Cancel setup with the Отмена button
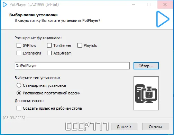174x135 pixels. [156, 127]
